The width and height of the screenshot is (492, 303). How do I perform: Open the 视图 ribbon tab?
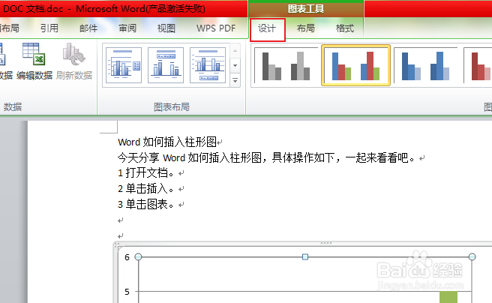point(166,28)
